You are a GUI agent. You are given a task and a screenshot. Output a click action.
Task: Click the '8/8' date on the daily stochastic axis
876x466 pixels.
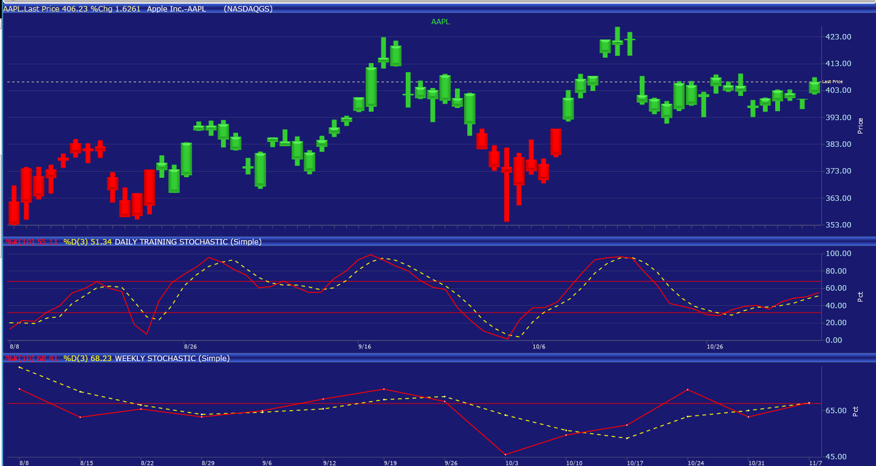14,346
